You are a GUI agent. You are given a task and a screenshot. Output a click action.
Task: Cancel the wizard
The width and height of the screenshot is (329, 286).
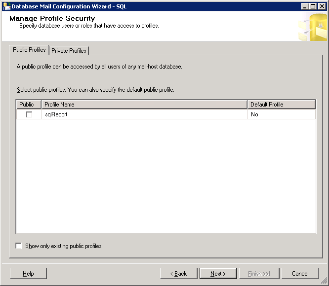300,274
